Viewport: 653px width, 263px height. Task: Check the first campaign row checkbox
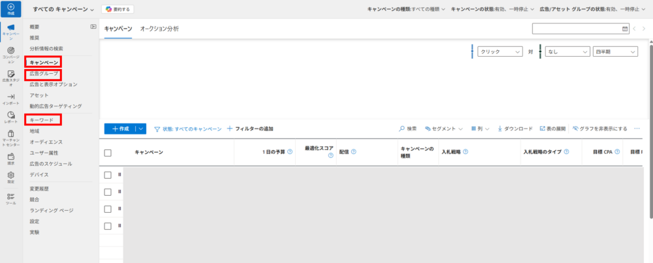[x=108, y=175]
